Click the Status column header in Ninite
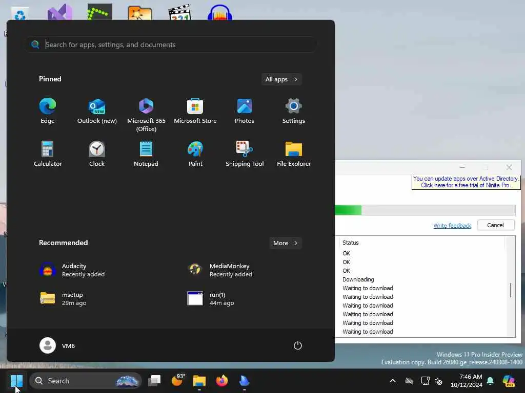This screenshot has height=393, width=525. click(351, 243)
